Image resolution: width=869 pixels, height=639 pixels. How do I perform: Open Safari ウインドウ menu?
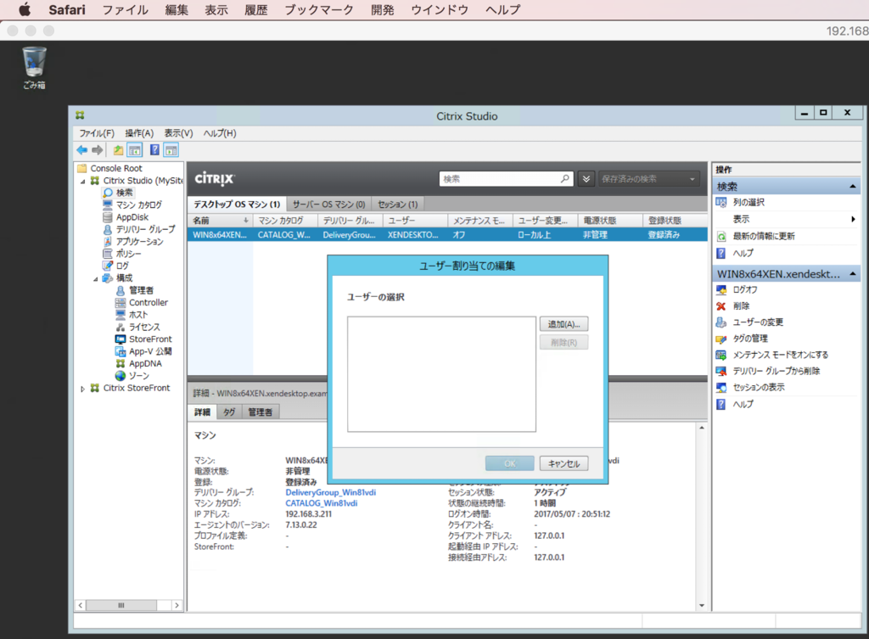pos(440,9)
